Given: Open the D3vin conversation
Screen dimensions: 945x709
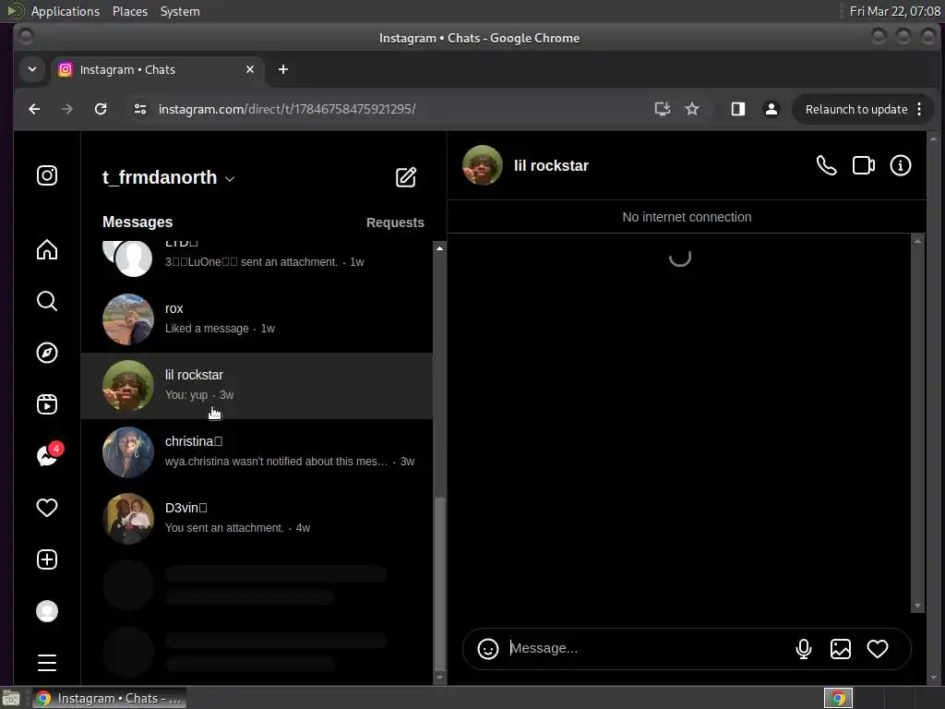Looking at the screenshot, I should [x=257, y=519].
